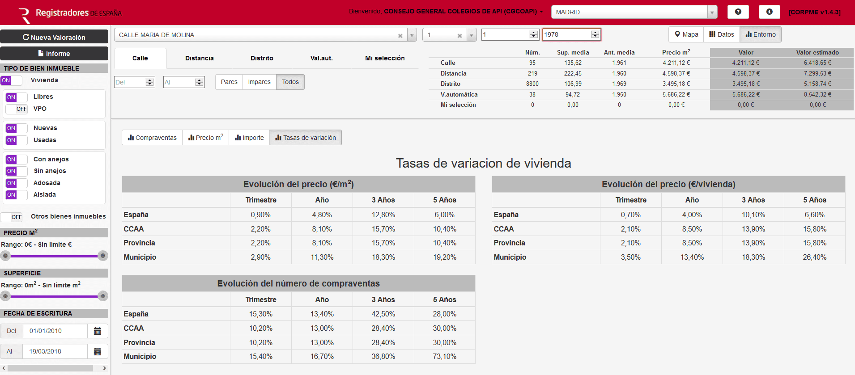Enable the VPO switch

click(x=17, y=109)
